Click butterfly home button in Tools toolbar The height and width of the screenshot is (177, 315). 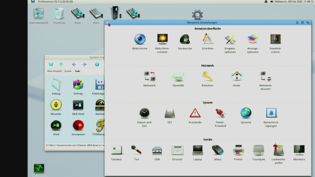pos(51,64)
